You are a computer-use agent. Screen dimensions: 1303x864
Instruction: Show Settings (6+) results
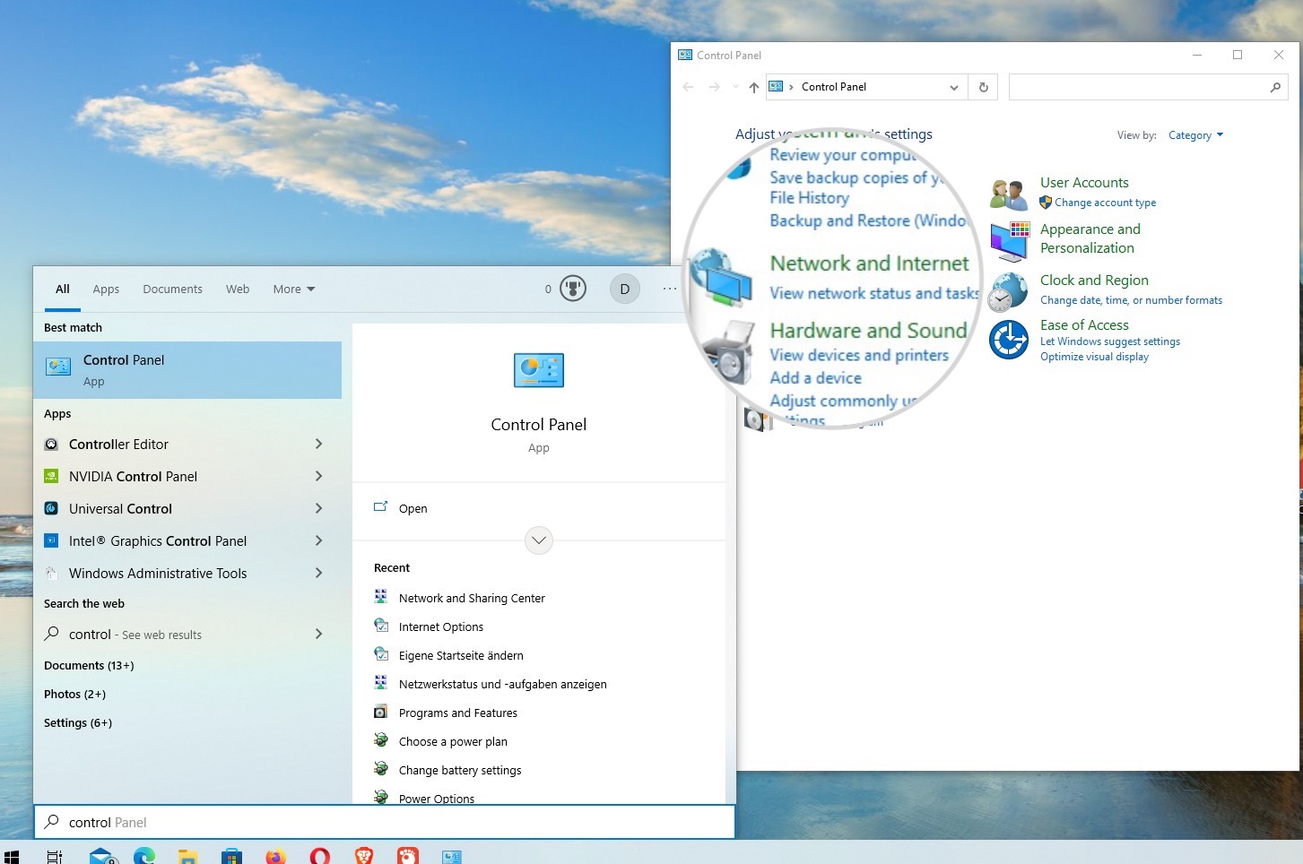(78, 722)
